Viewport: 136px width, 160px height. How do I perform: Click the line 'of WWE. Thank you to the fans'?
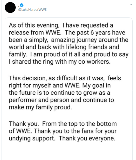63,131
